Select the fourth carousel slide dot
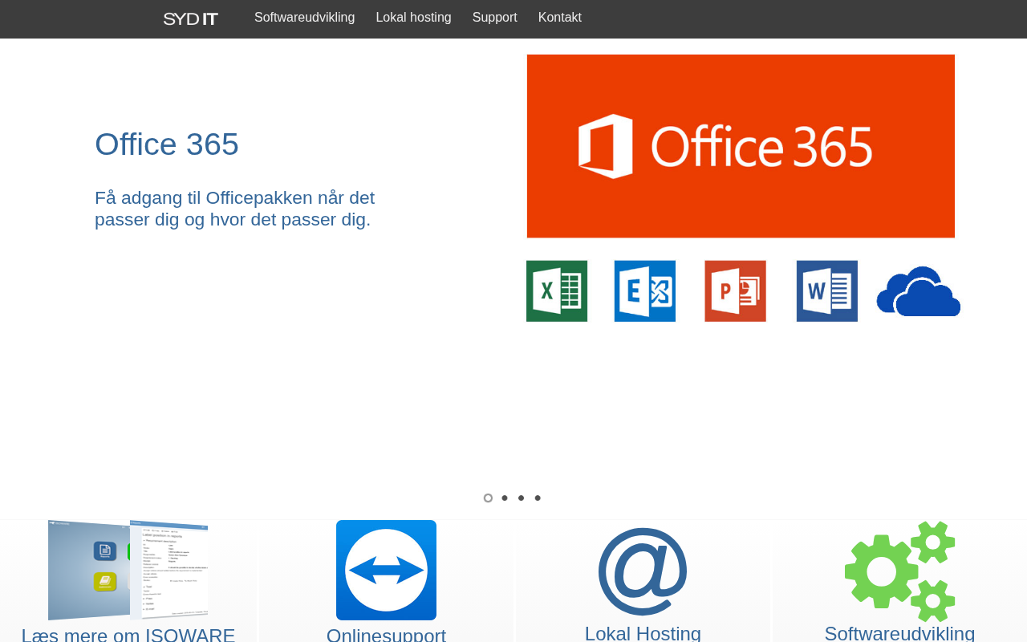Image resolution: width=1027 pixels, height=642 pixels. (x=538, y=498)
